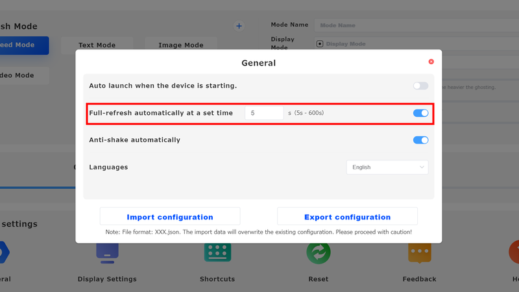Viewport: 519px width, 292px height.
Task: Open Shortcuts keyboard icon
Action: point(217,252)
